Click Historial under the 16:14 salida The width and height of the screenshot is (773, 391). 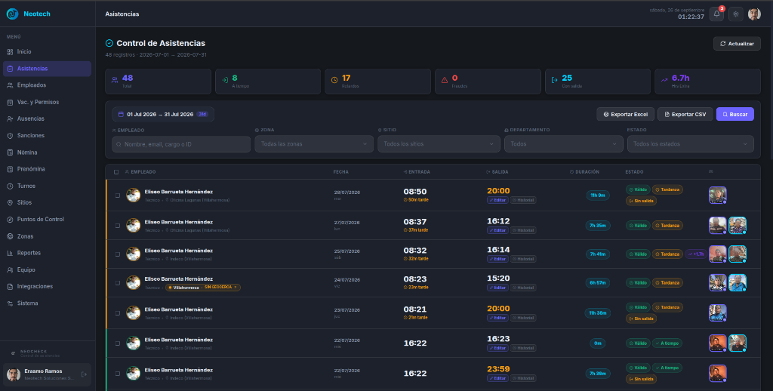pos(523,259)
